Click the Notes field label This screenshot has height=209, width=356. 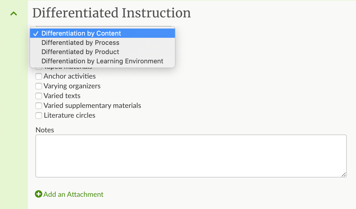tap(45, 130)
